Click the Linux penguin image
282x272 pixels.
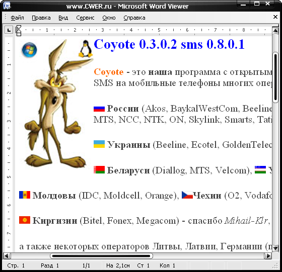pos(86,49)
